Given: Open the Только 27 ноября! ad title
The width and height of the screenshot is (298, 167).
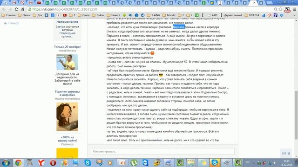Looking at the screenshot, I should pos(67,47).
